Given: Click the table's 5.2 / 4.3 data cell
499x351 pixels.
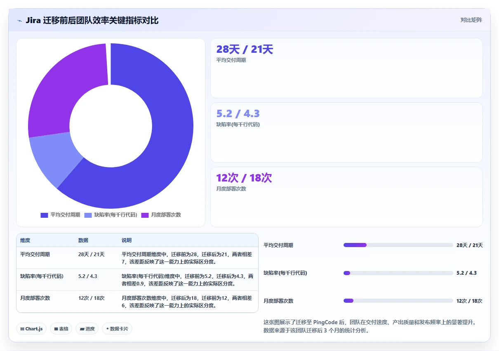Looking at the screenshot, I should click(x=88, y=276).
